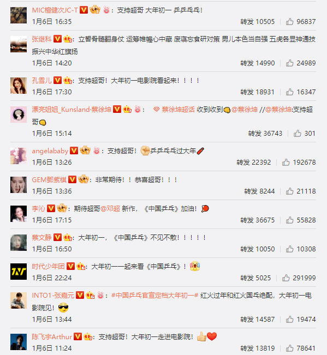The image size is (327, 355).
Task: Open the @邓超 mention in 李沁's comment
Action: (110, 208)
